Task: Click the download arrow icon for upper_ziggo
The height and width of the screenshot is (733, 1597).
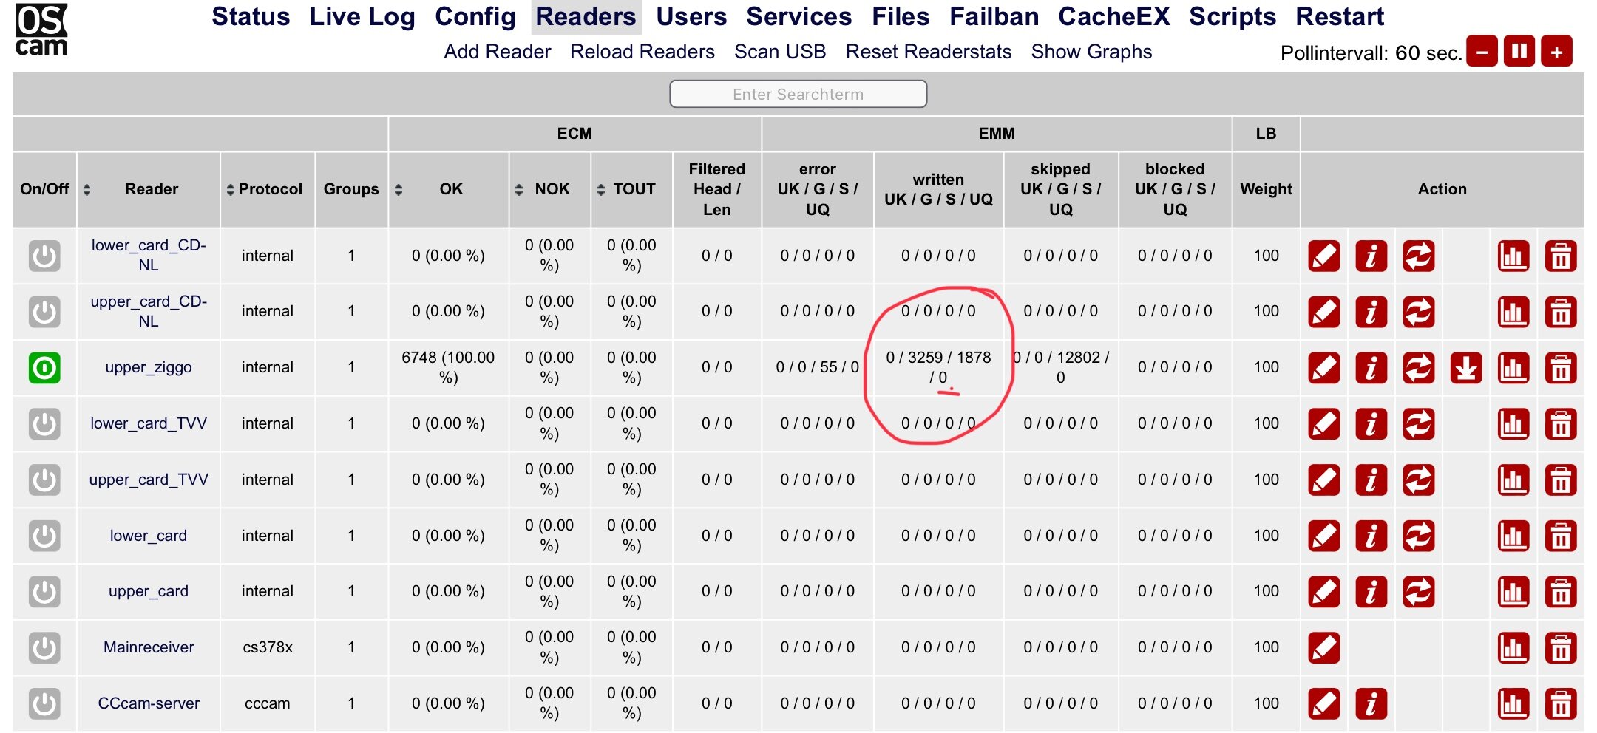Action: pyautogui.click(x=1465, y=368)
